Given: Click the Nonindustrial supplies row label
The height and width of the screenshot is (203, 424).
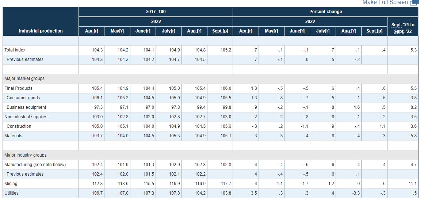Looking at the screenshot, I should [x=26, y=117].
